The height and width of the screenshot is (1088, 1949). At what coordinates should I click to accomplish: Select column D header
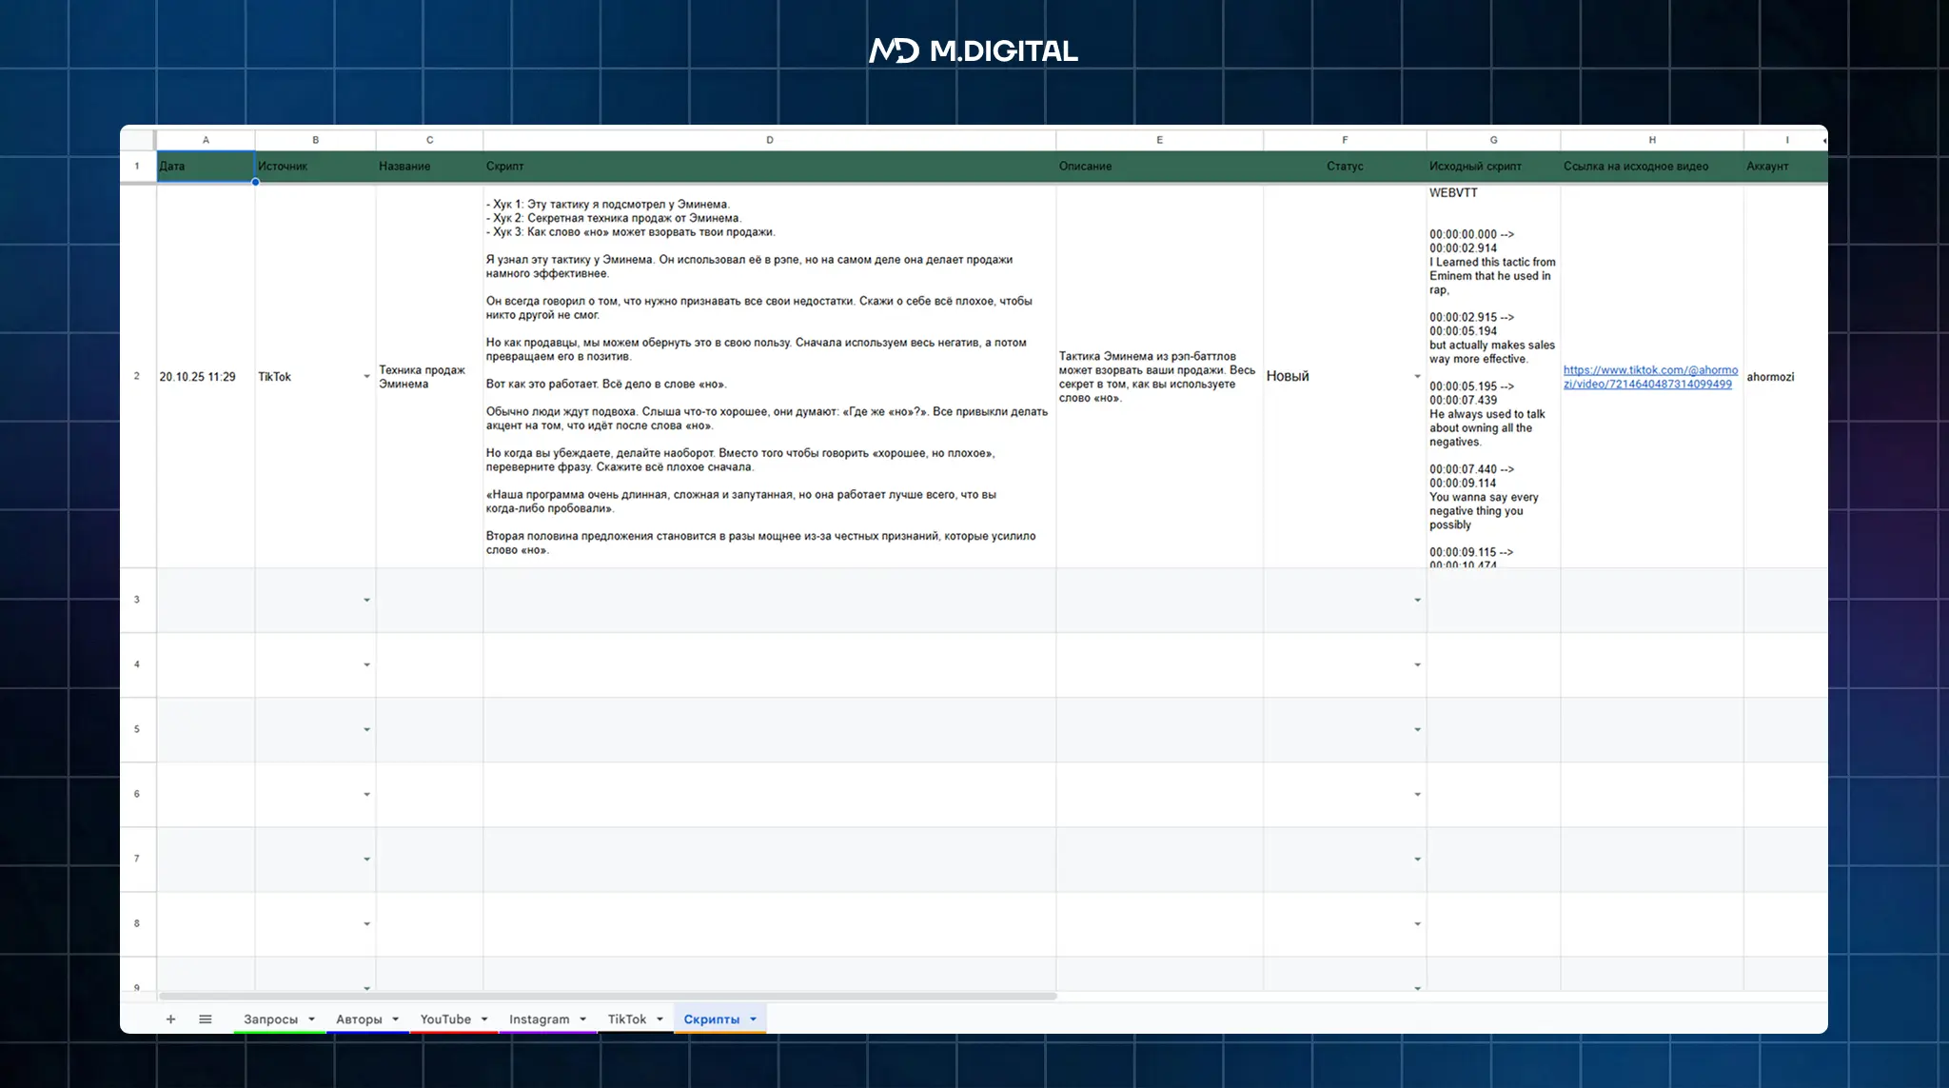[769, 140]
